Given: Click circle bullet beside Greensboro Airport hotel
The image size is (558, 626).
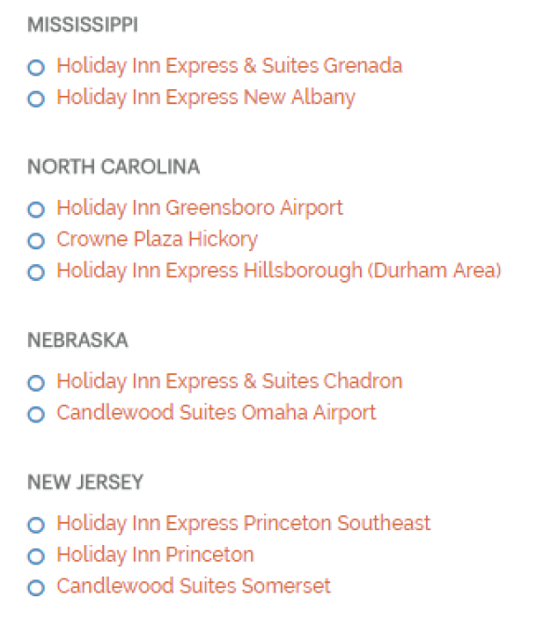Looking at the screenshot, I should coord(36,209).
